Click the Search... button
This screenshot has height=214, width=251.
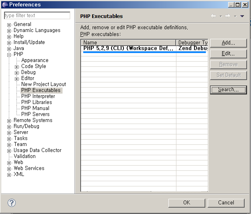[x=228, y=90]
